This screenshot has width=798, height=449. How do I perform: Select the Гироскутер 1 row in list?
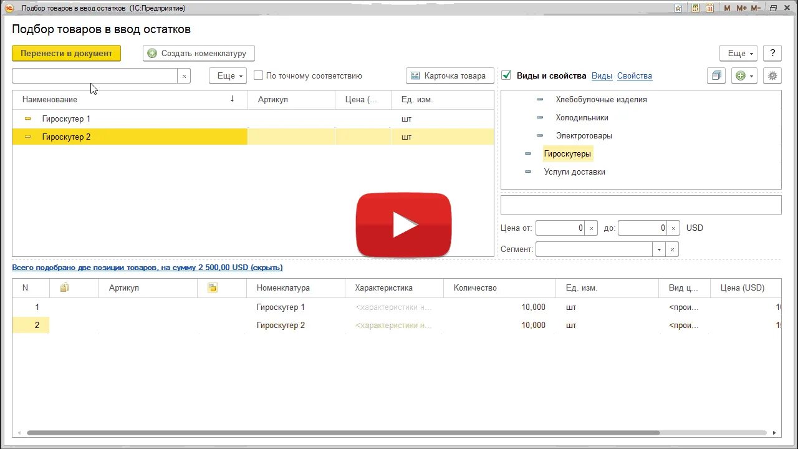(x=253, y=118)
